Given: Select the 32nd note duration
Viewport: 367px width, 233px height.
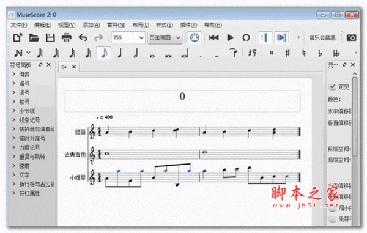Looking at the screenshot, I should 56,53.
